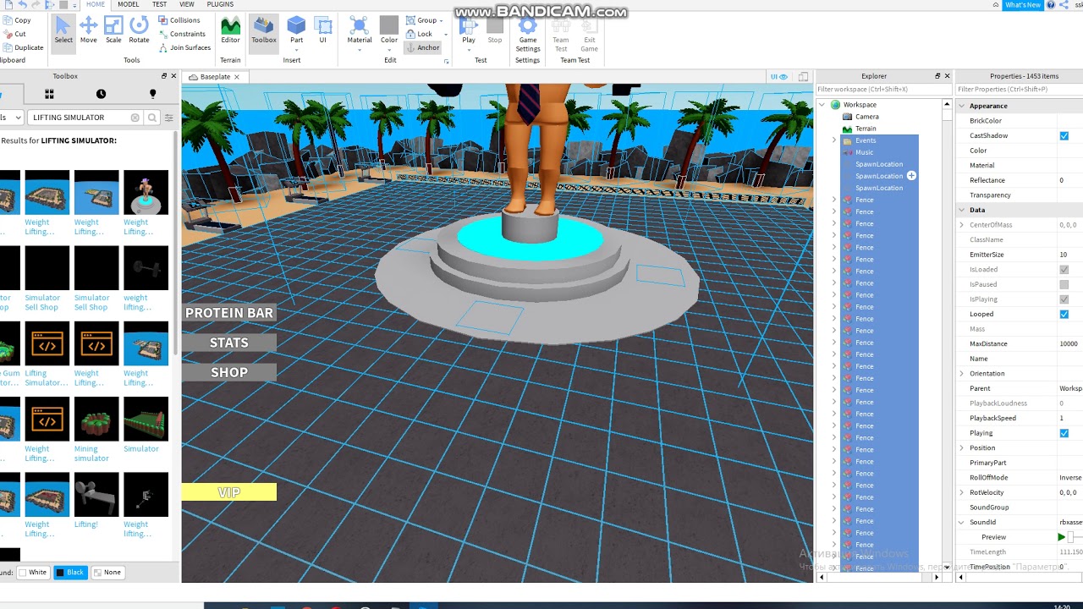Toggle Collisions in the Tools group
This screenshot has width=1083, height=609.
click(x=179, y=20)
